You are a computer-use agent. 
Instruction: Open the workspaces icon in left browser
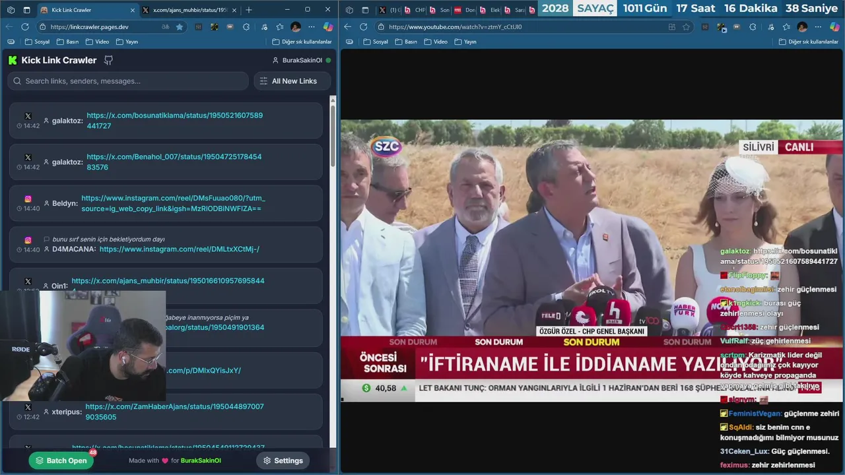pos(11,10)
